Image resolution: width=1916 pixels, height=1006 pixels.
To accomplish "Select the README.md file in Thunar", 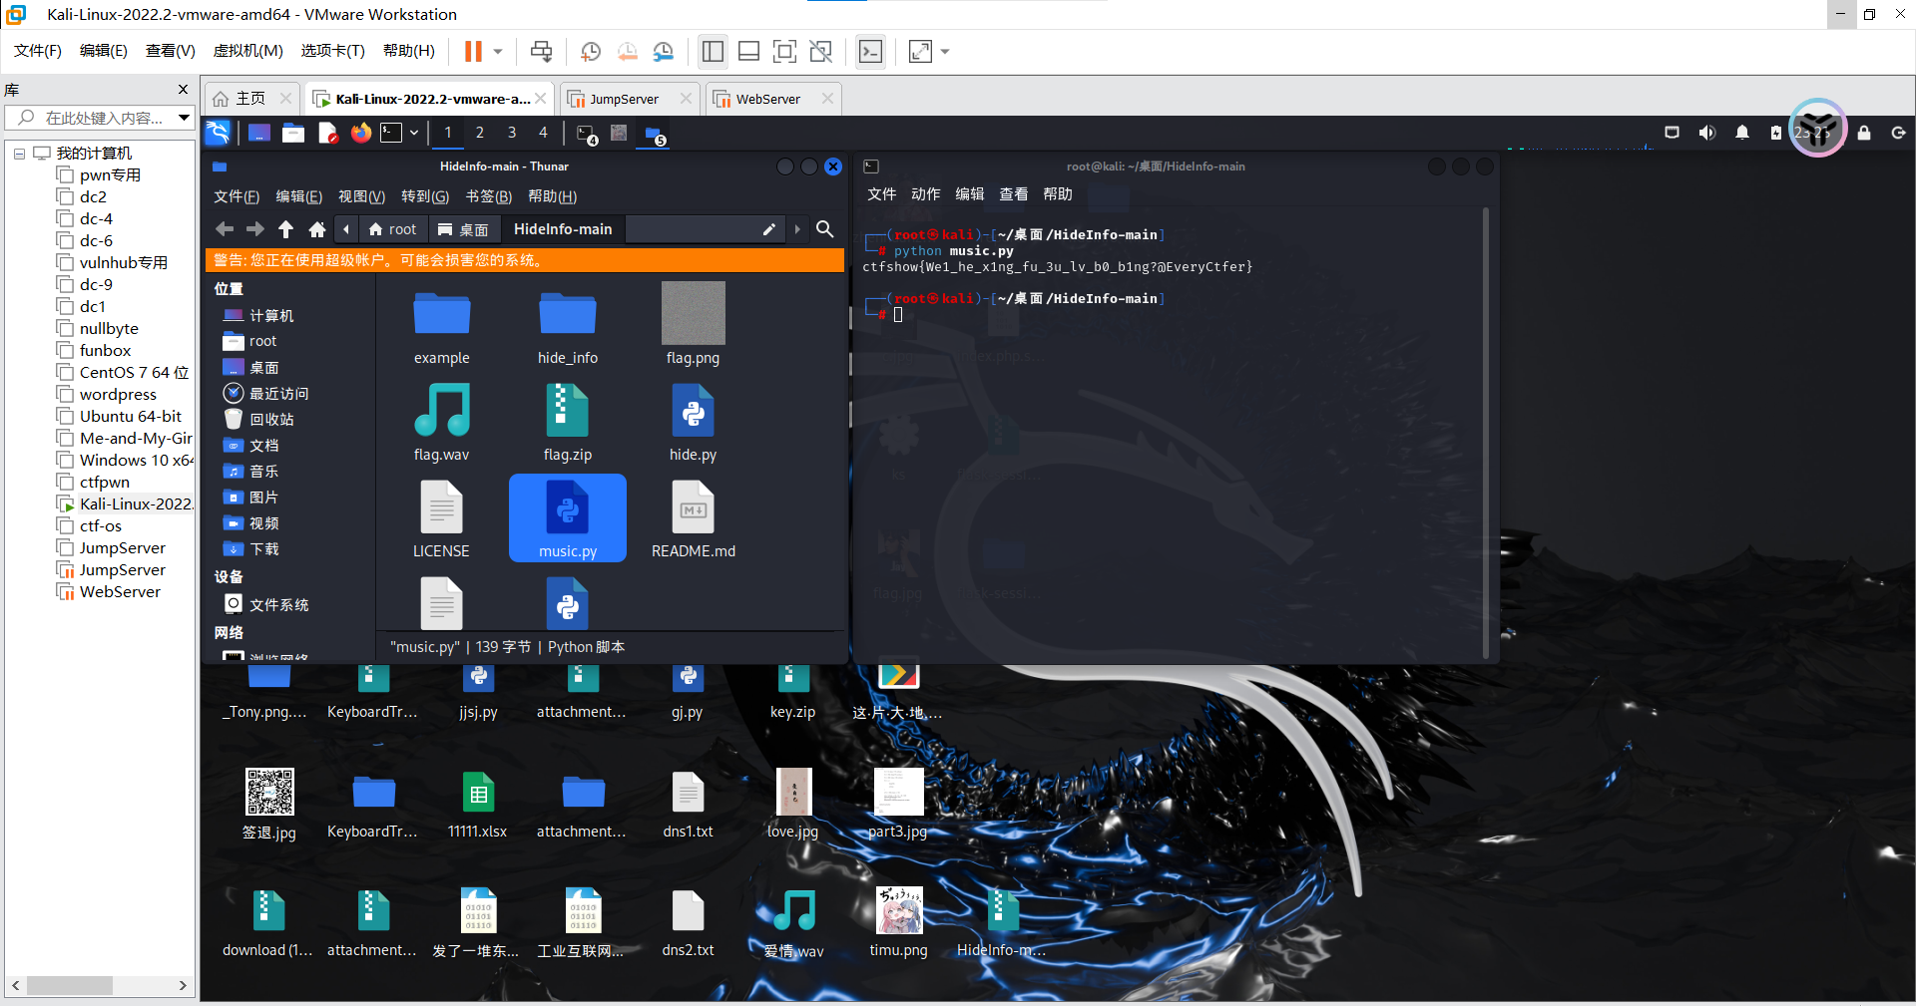I will pos(694,519).
